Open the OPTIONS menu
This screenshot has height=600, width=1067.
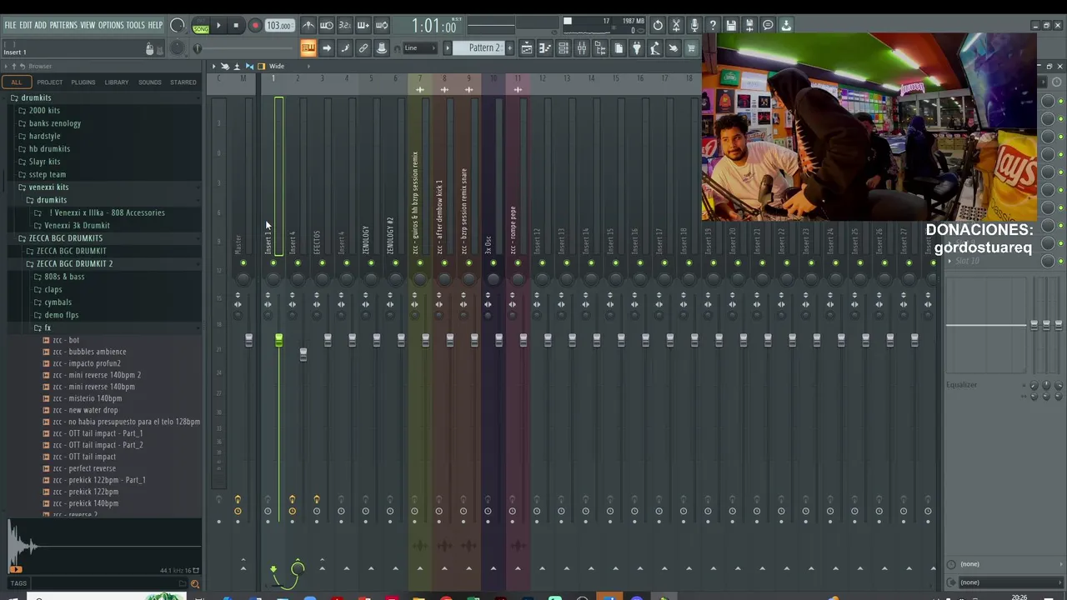pyautogui.click(x=111, y=25)
